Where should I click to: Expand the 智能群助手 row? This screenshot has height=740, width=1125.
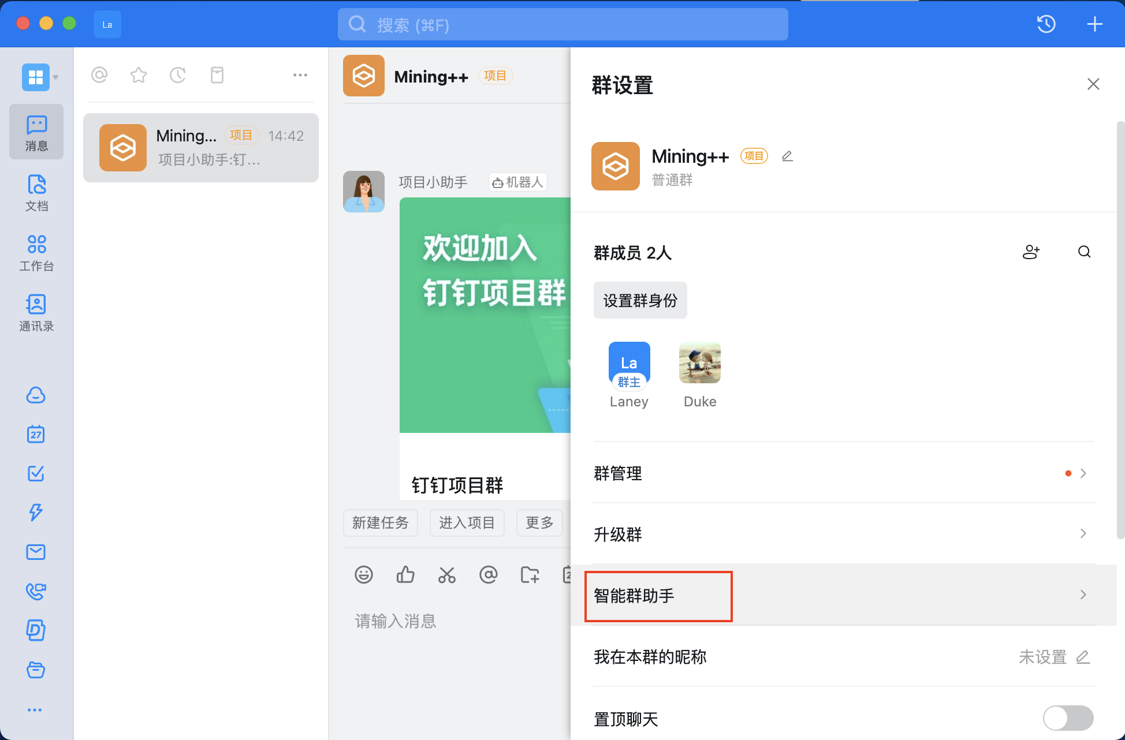coord(844,595)
